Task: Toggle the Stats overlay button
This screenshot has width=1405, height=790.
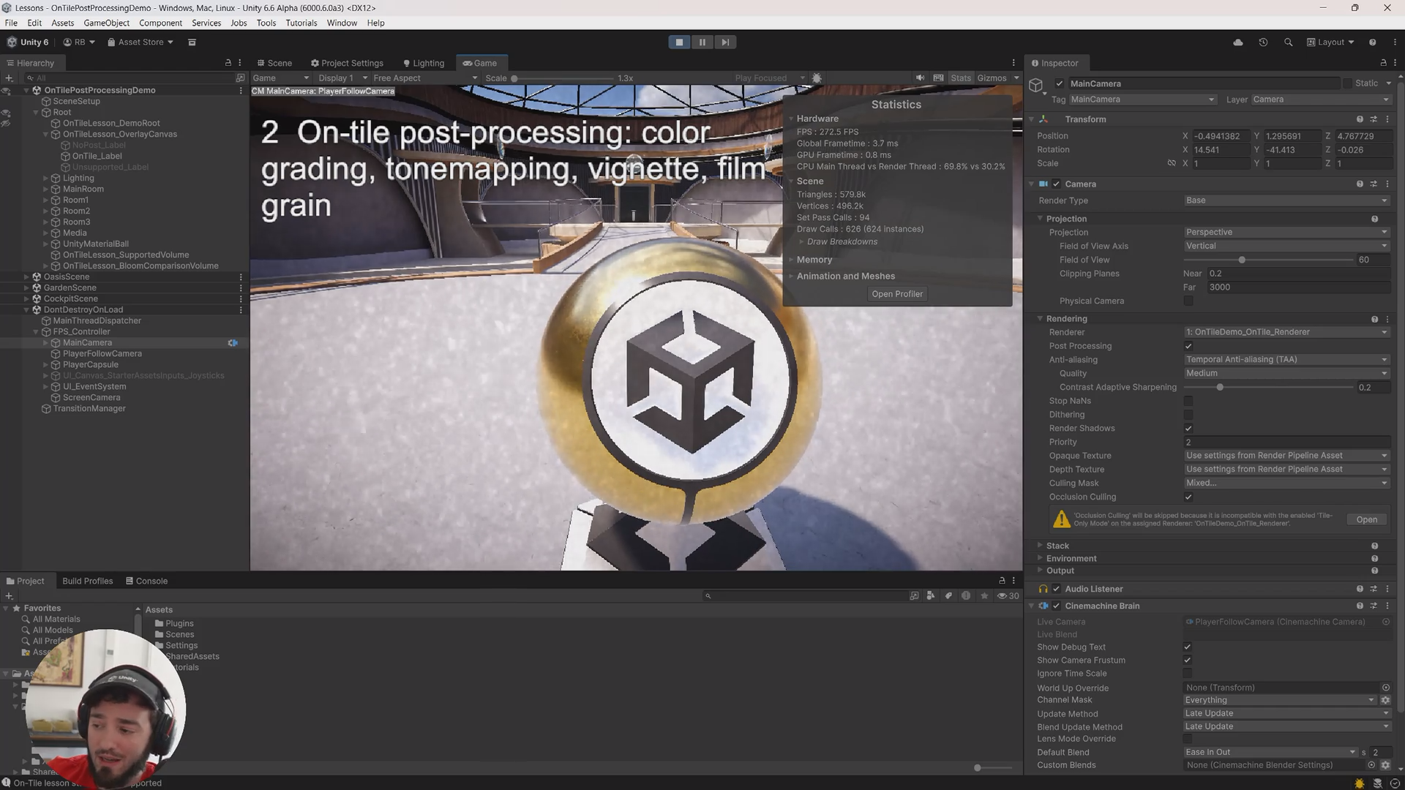Action: 961,78
